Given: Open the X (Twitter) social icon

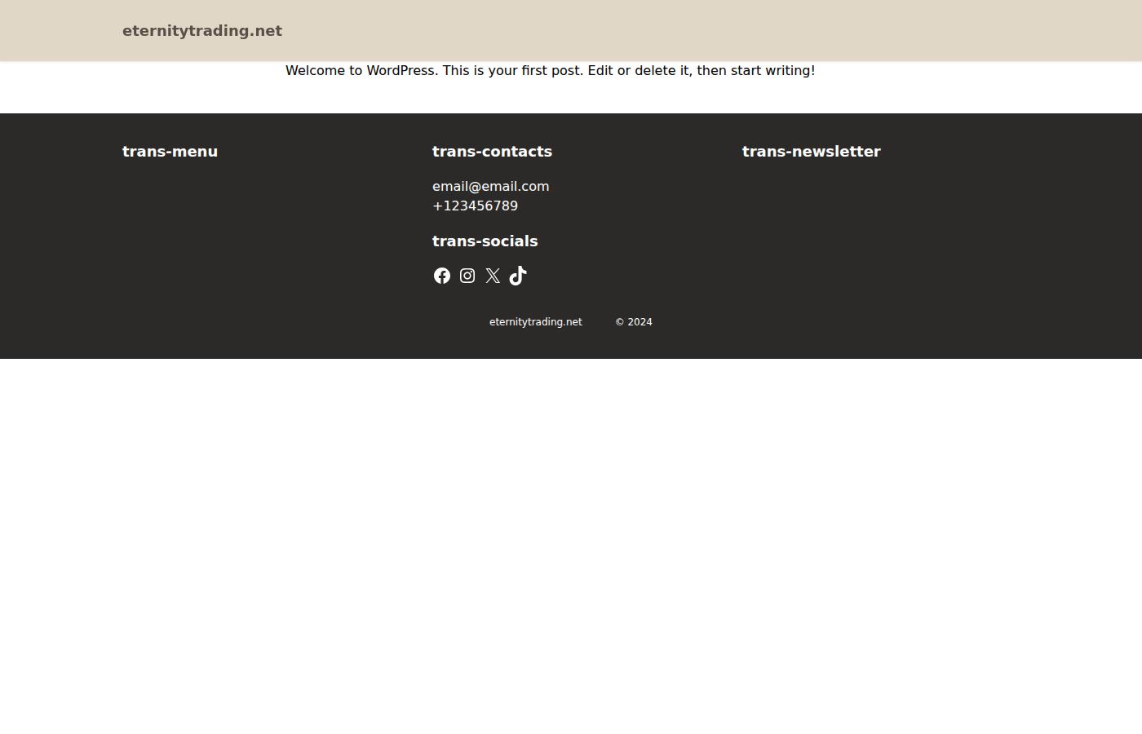Looking at the screenshot, I should (x=493, y=276).
